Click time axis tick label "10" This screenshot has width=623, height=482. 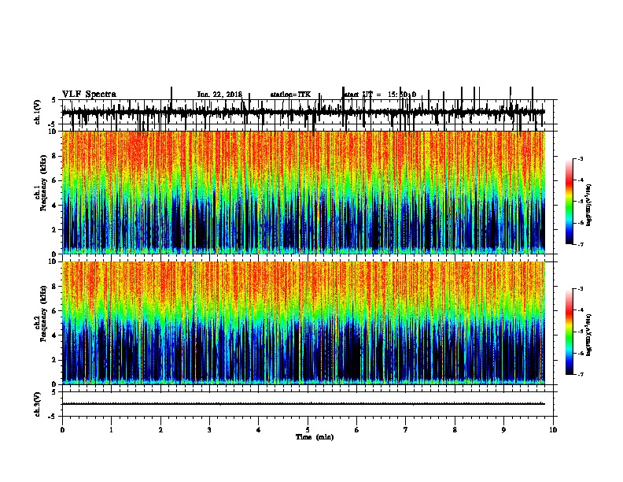pos(553,430)
